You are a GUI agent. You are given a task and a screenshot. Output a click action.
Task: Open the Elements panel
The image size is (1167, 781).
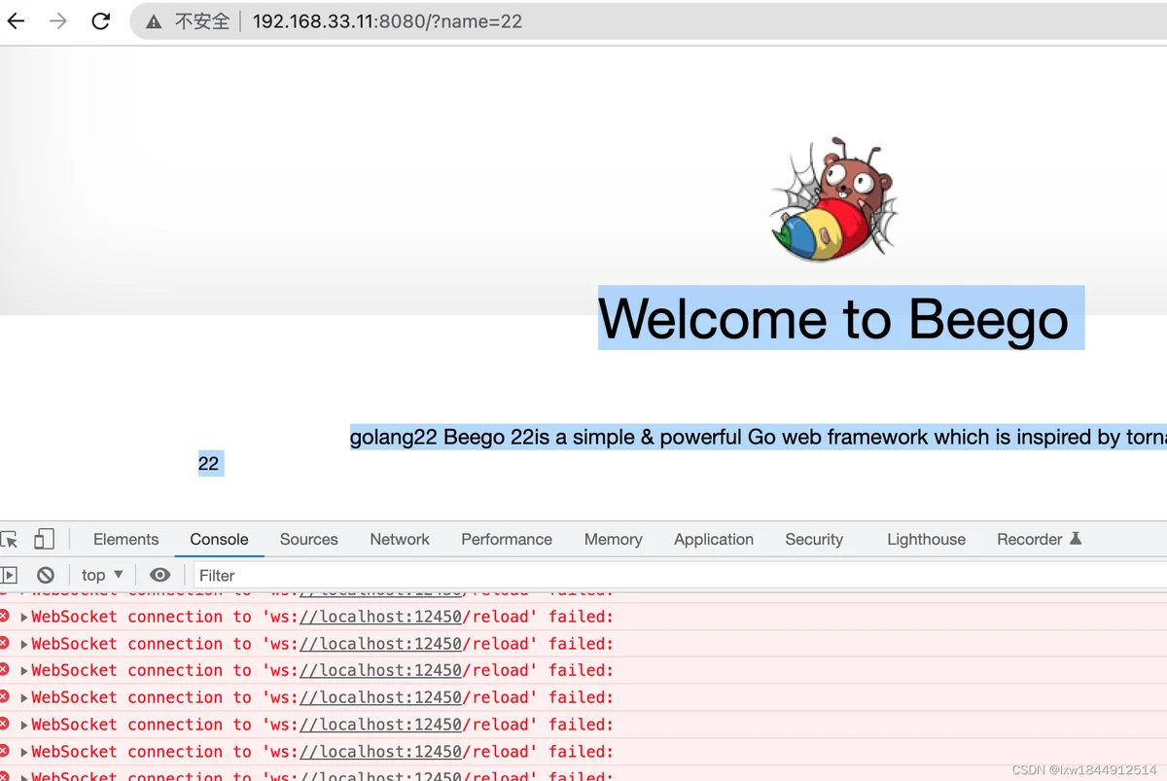[125, 539]
